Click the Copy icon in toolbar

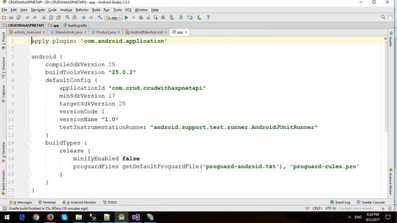(51, 17)
